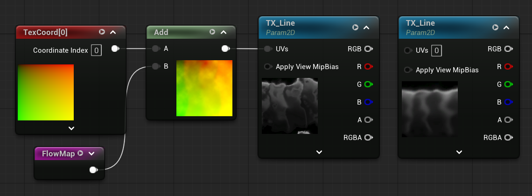
Task: Click the Add node's A input pin
Action: tap(155, 49)
